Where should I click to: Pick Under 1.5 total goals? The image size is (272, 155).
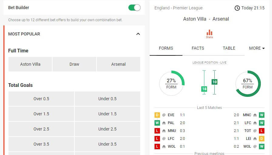[107, 114]
